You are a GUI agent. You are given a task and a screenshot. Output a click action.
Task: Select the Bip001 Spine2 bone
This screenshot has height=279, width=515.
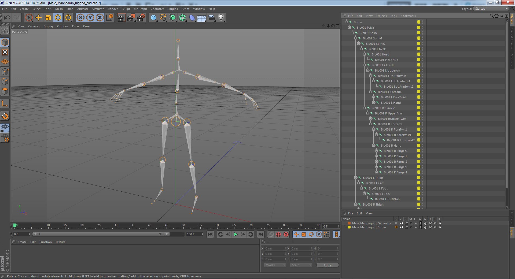coord(376,44)
